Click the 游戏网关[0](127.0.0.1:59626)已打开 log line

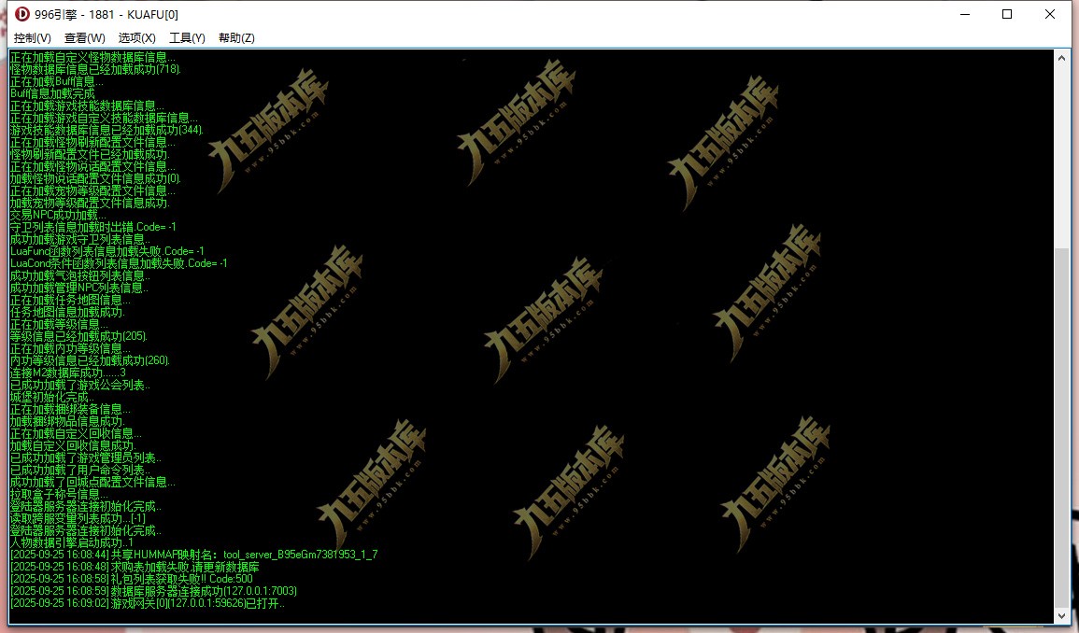pyautogui.click(x=148, y=603)
